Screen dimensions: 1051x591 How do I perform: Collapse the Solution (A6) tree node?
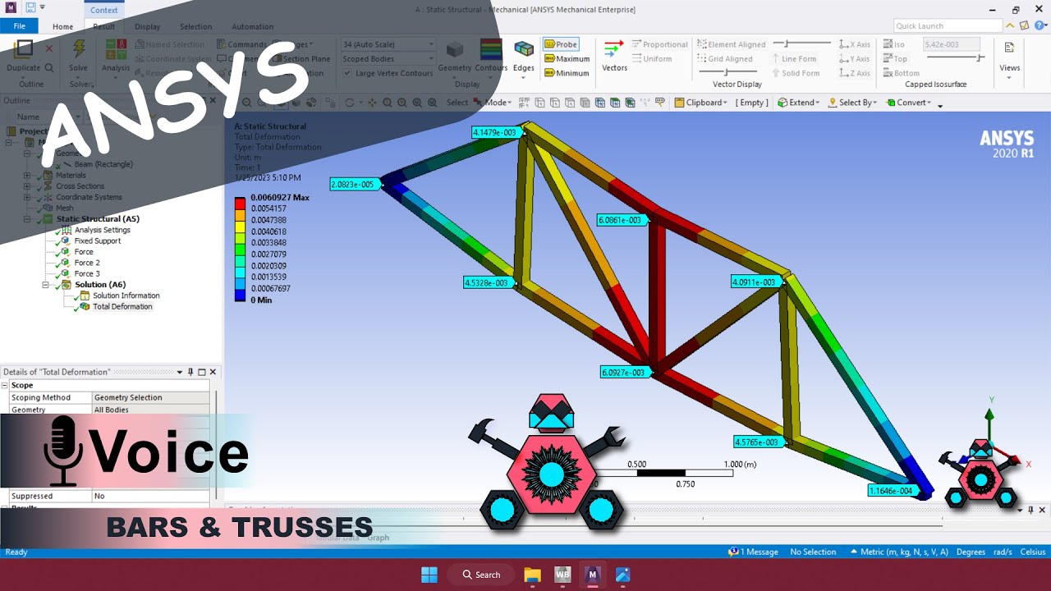click(46, 285)
